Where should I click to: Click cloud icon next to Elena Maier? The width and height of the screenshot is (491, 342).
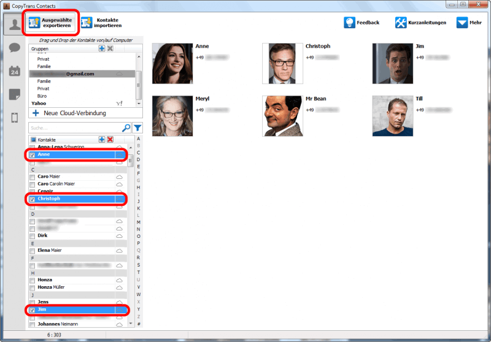[119, 251]
